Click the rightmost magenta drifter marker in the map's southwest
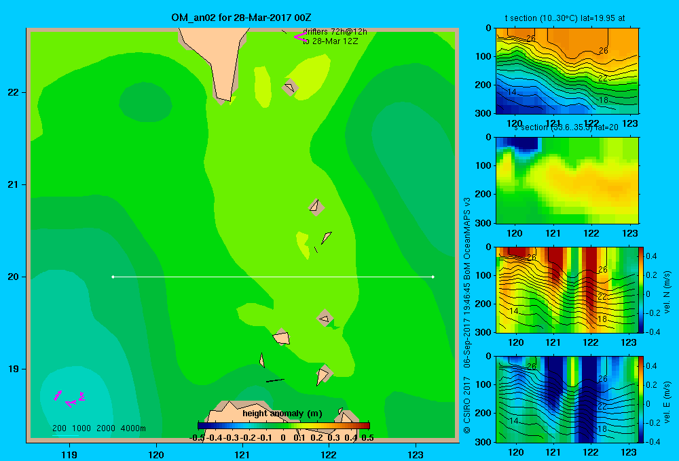This screenshot has width=679, height=461. (x=81, y=397)
